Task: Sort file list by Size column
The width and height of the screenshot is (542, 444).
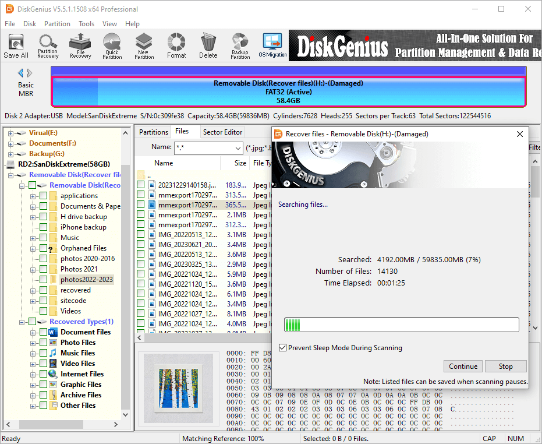Action: (235, 163)
